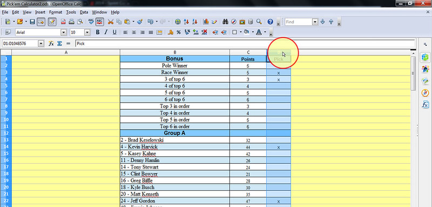
Task: Expand the Arial font name dropdown
Action: tap(64, 32)
